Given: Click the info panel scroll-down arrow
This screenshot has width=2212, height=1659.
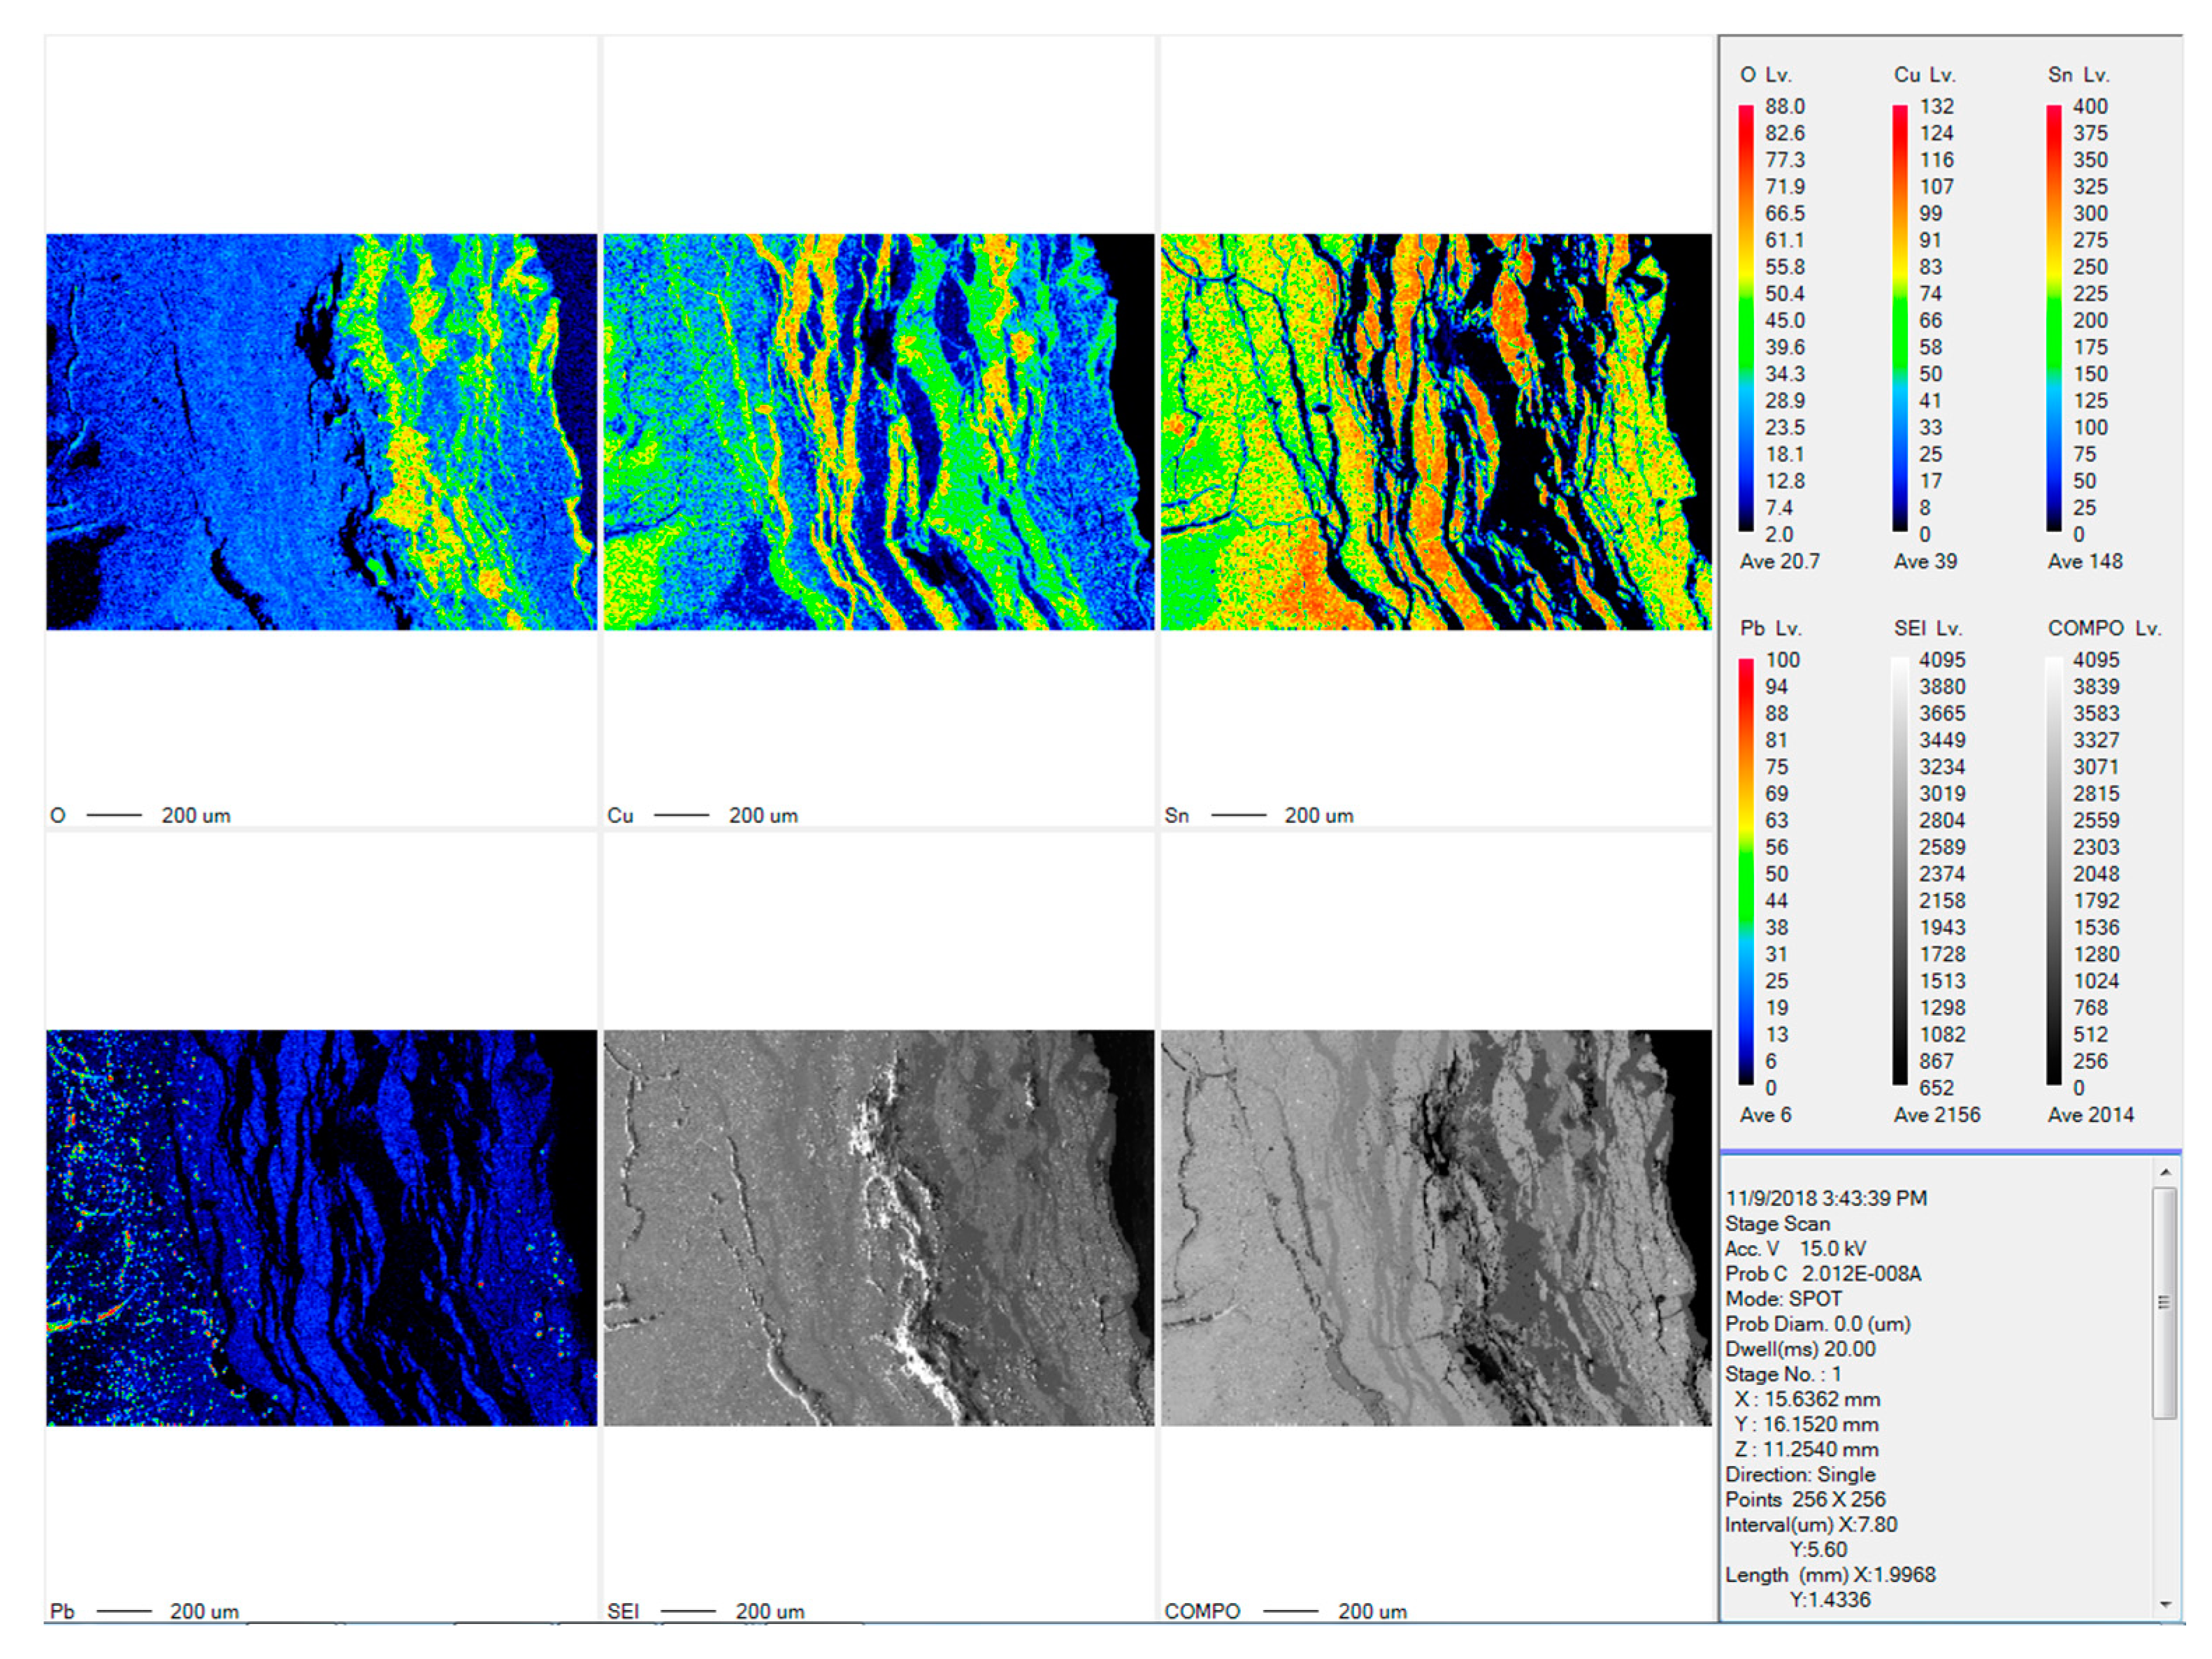Looking at the screenshot, I should click(2165, 1604).
